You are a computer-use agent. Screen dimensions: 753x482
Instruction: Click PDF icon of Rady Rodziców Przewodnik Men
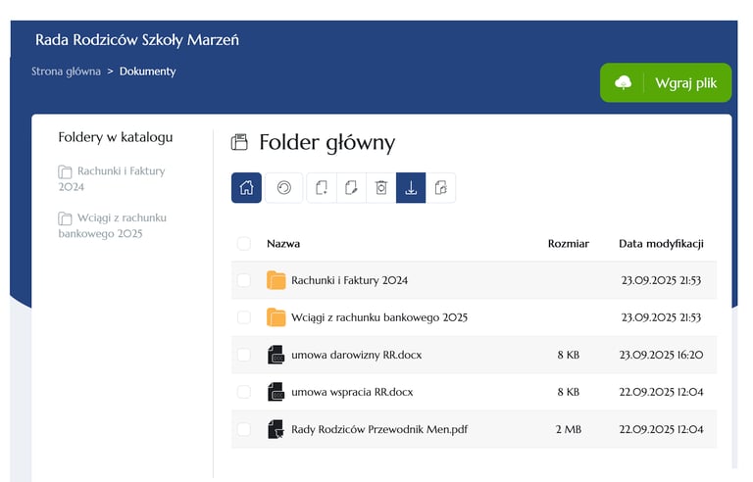(276, 429)
